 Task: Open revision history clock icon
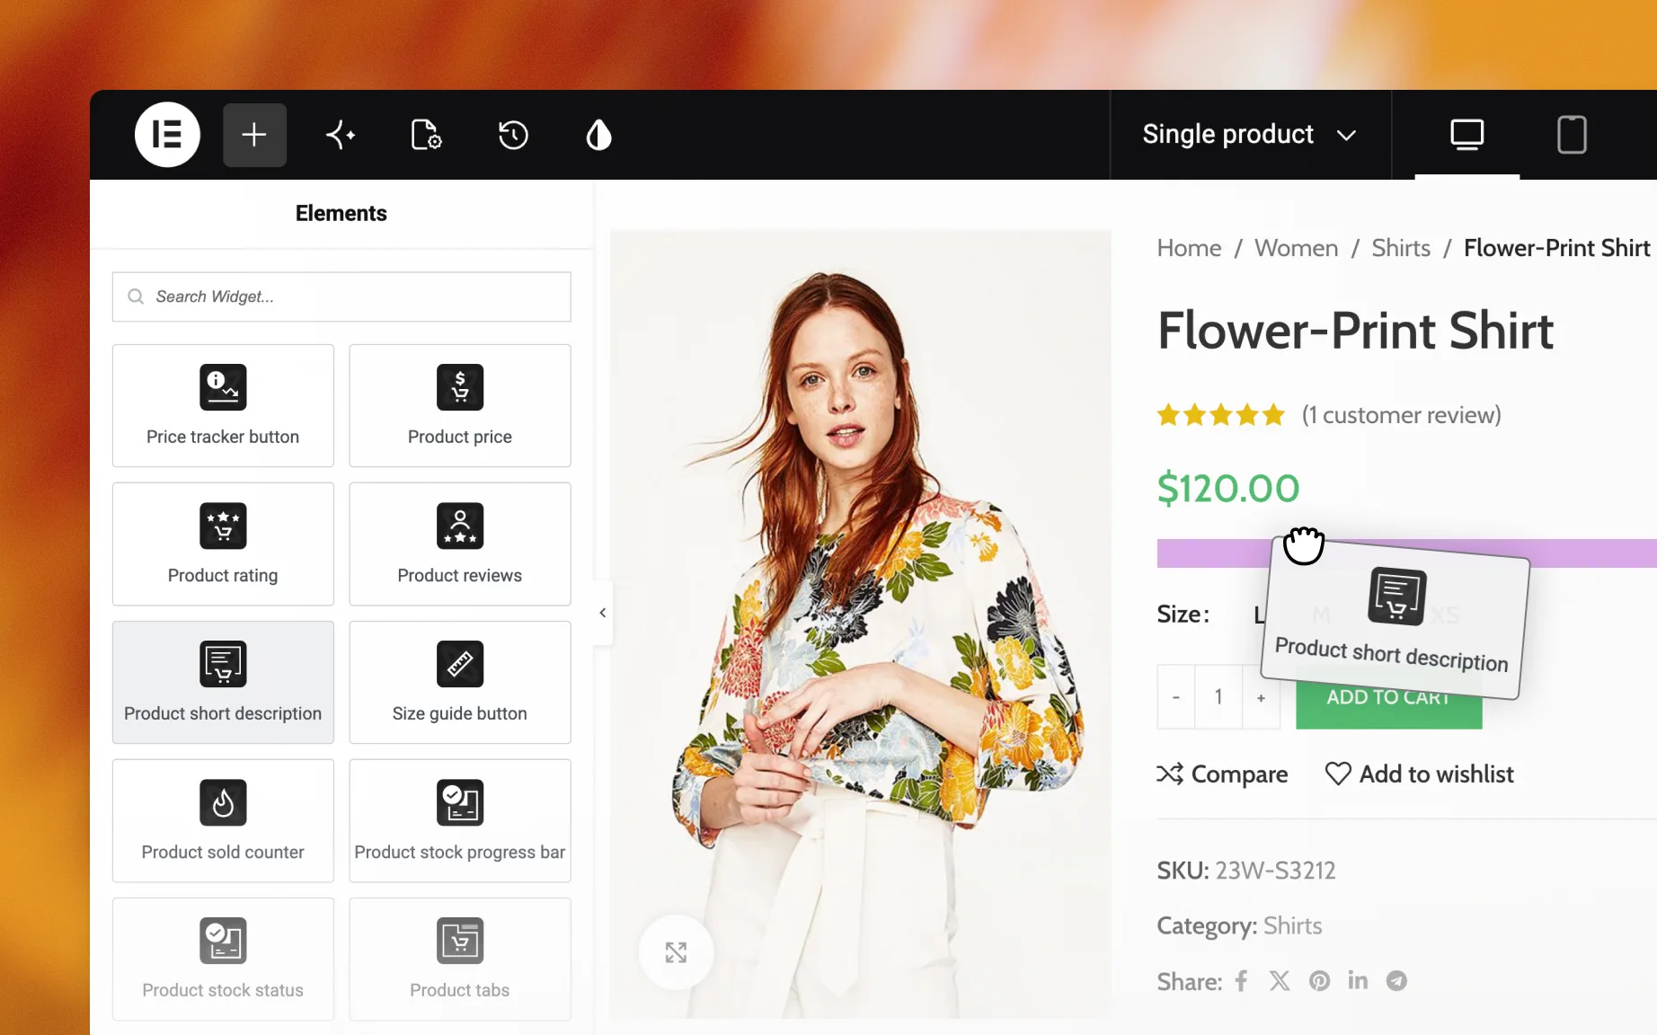(x=513, y=136)
